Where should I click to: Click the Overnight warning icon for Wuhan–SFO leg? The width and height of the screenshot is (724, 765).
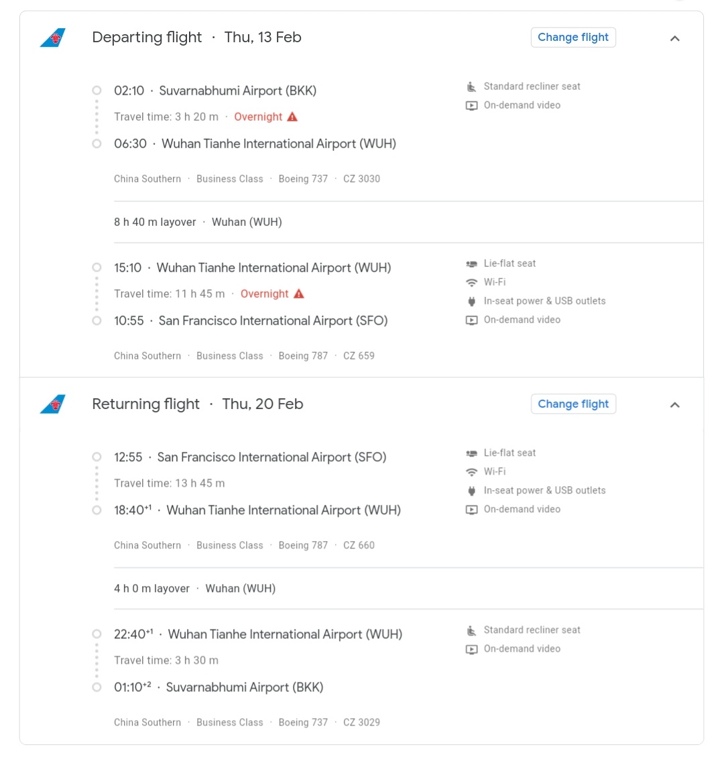point(299,294)
